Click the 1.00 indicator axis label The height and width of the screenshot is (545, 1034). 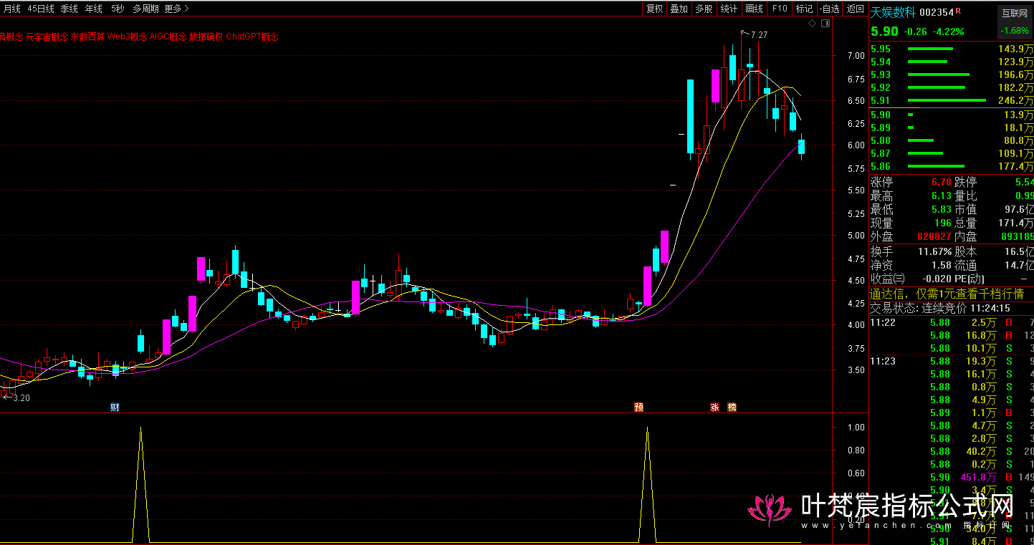click(856, 427)
